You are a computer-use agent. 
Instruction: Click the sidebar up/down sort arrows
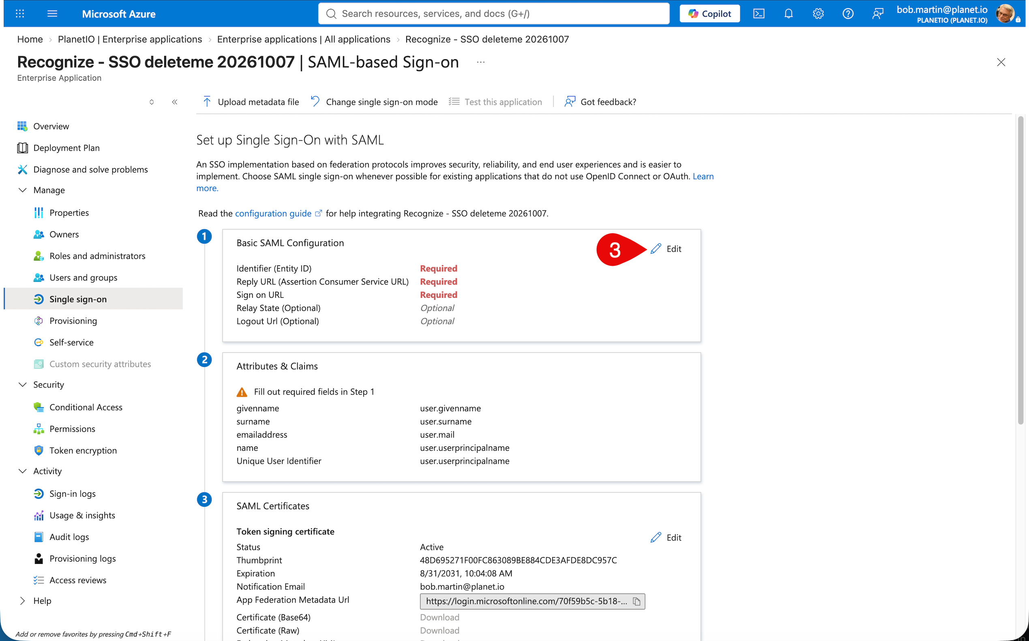(x=151, y=102)
